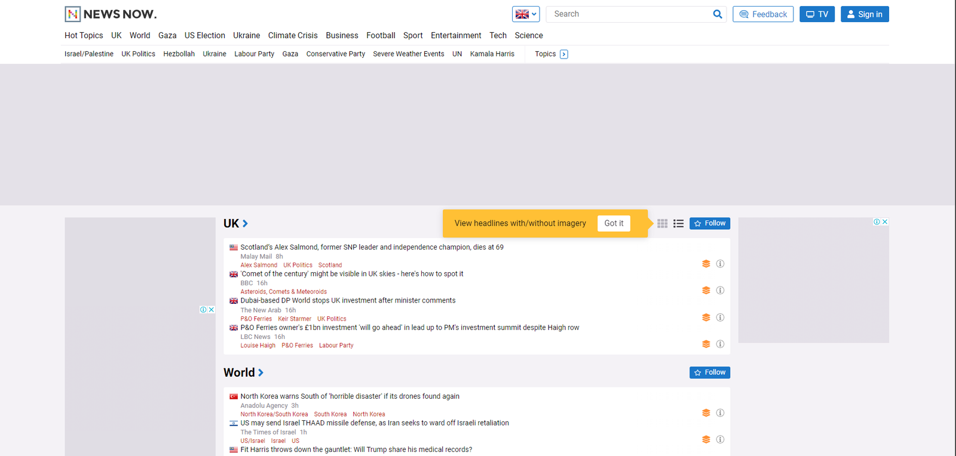Image resolution: width=956 pixels, height=456 pixels.
Task: Click the search magnifier icon
Action: (x=717, y=14)
